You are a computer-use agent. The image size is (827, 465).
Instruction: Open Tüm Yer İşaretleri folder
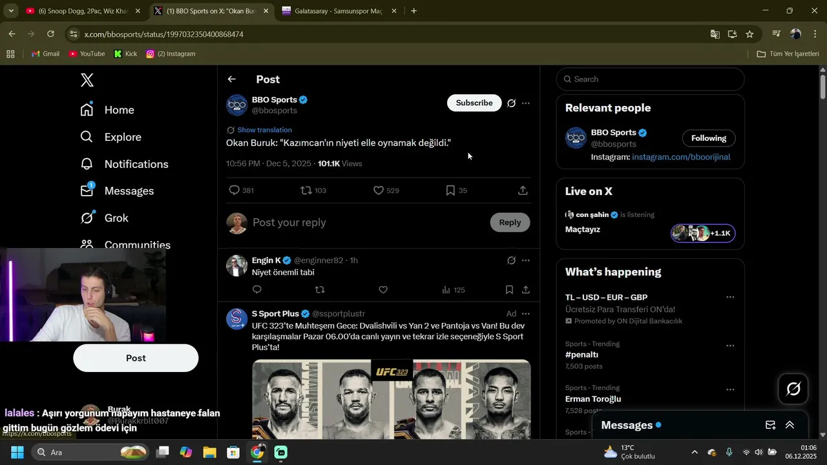tap(788, 54)
